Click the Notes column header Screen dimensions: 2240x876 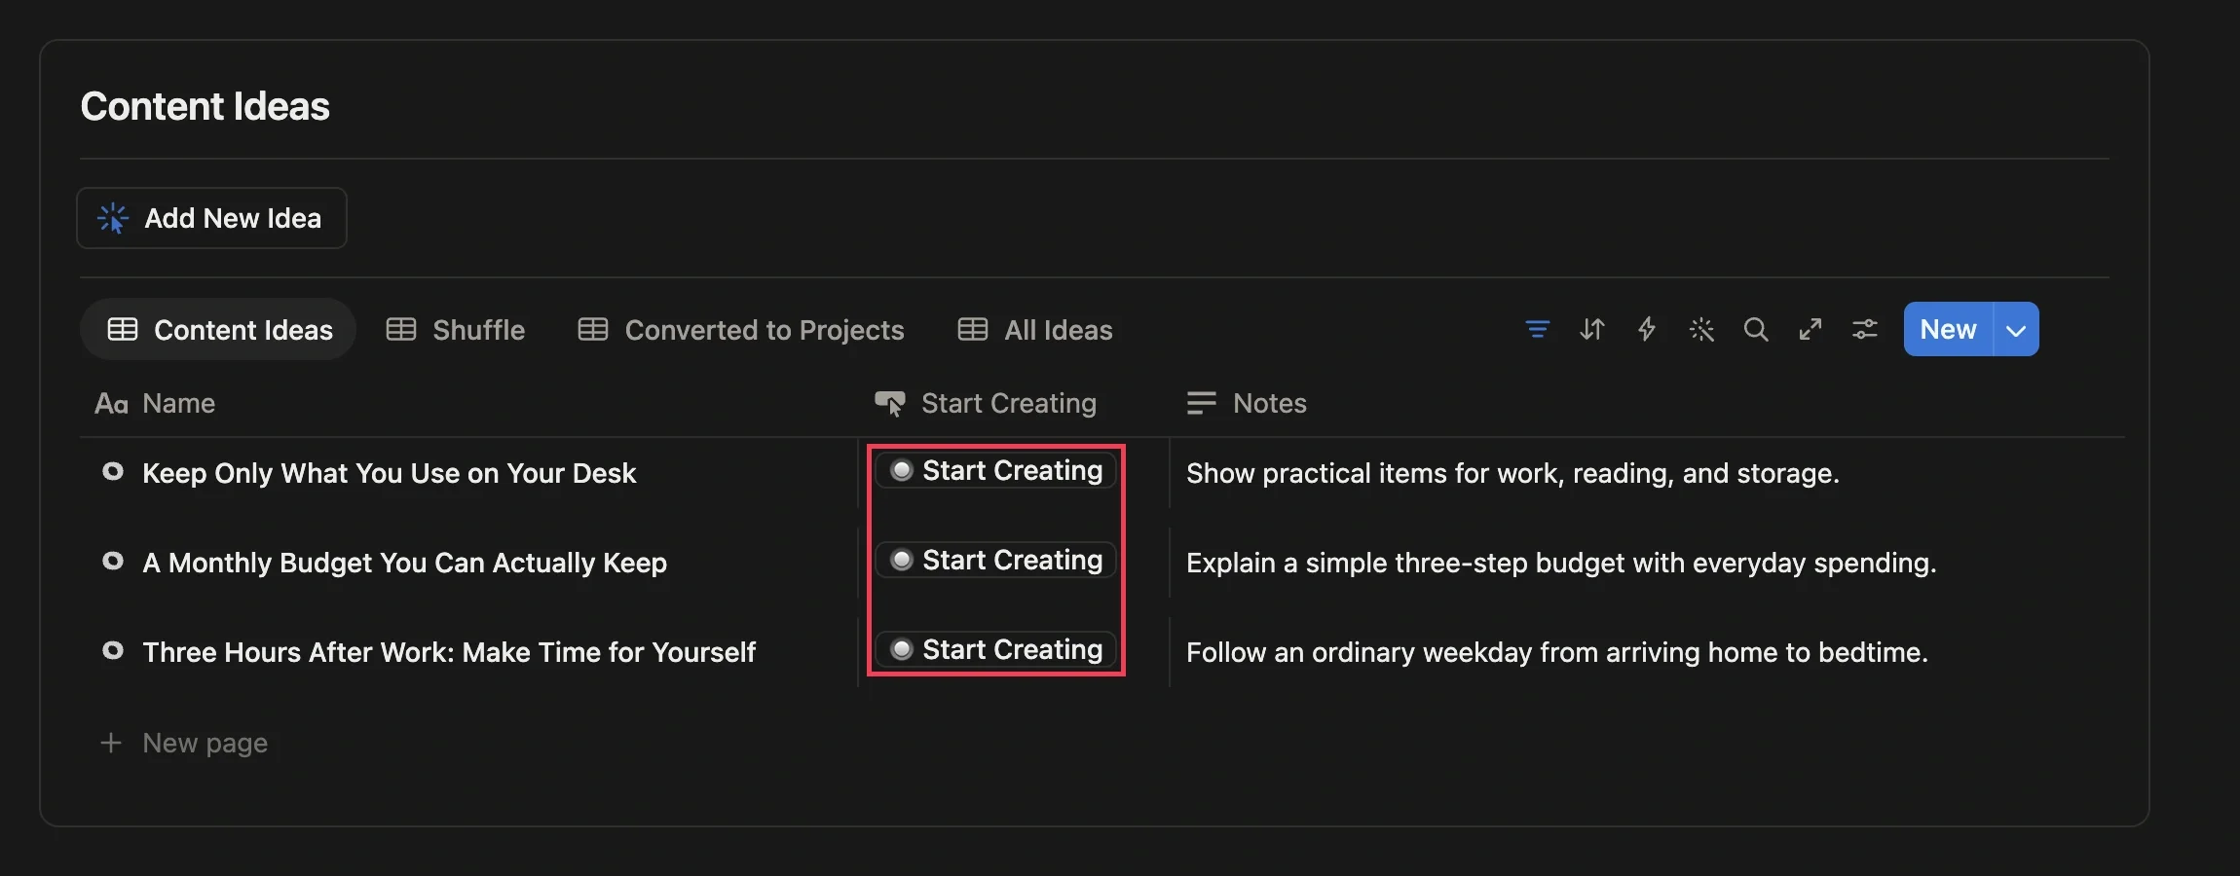coord(1247,404)
